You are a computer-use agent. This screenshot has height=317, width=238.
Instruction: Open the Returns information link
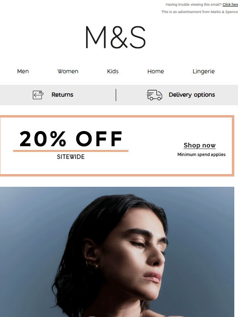(x=62, y=95)
